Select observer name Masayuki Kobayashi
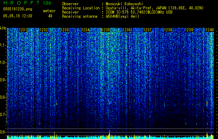This screenshot has height=139, width=218. 124,4
